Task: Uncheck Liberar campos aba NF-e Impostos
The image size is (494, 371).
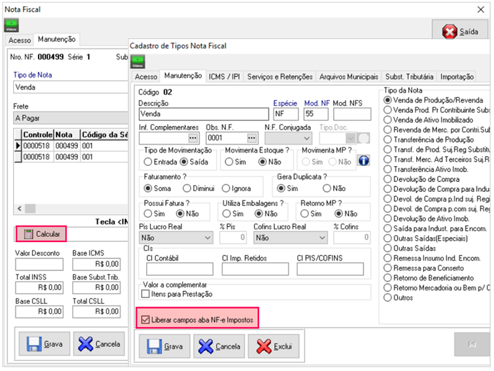Action: (145, 320)
